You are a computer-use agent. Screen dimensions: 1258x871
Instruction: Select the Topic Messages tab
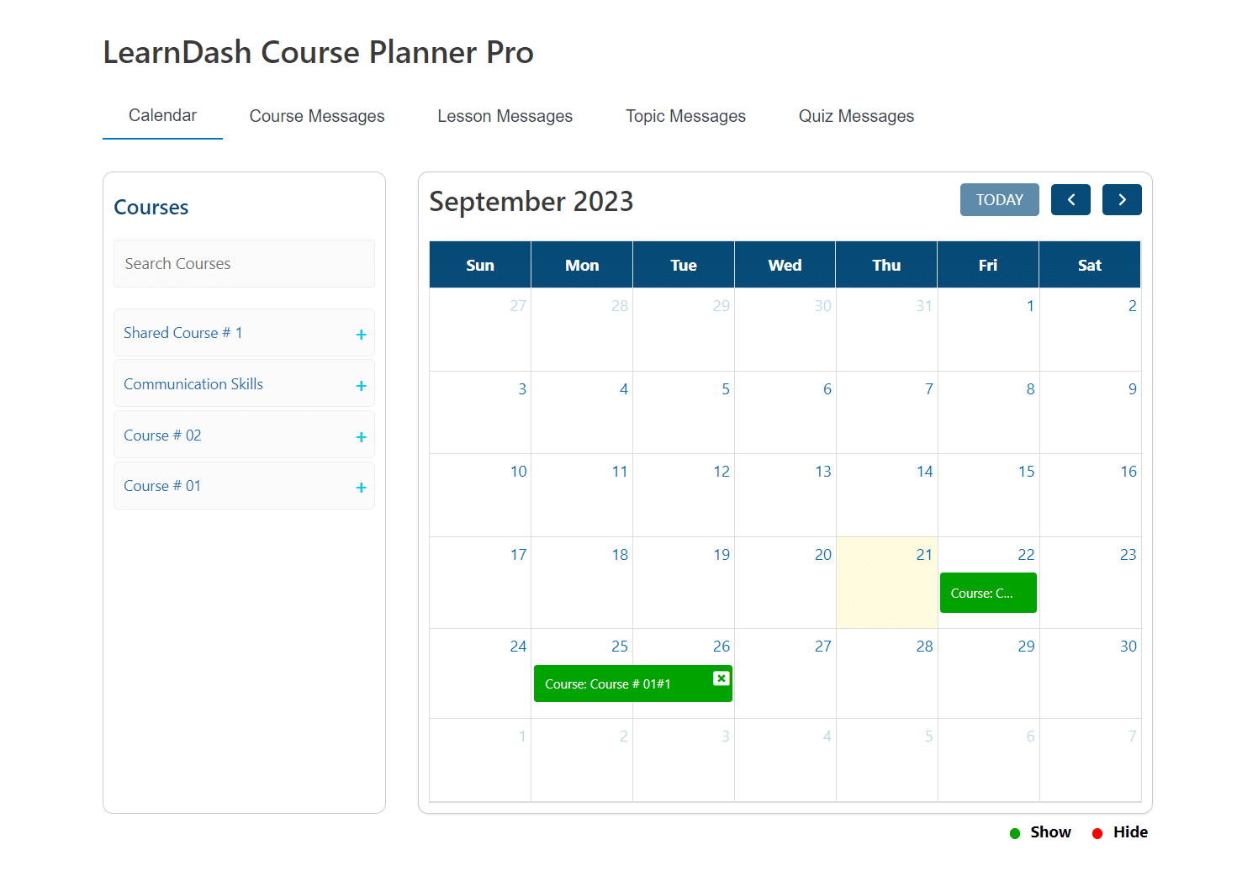point(685,116)
